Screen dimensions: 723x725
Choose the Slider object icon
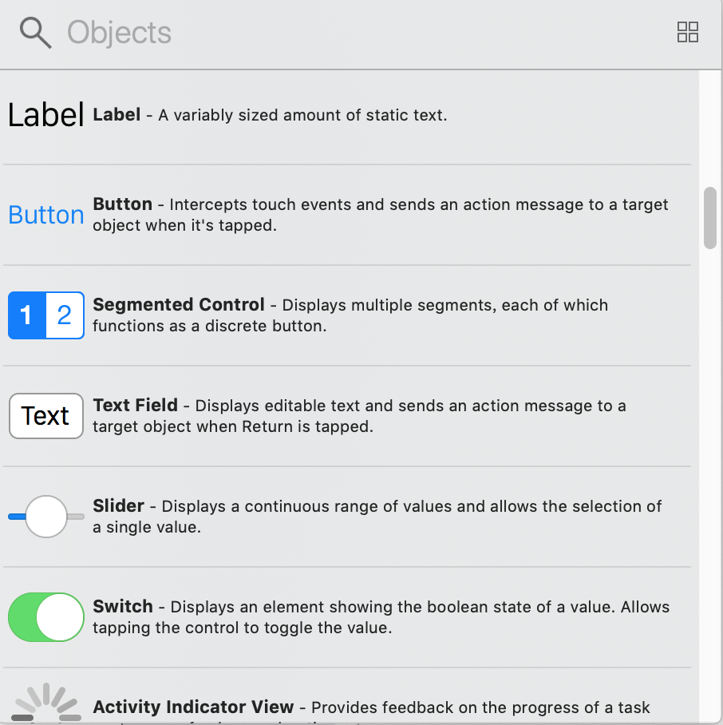pos(45,517)
